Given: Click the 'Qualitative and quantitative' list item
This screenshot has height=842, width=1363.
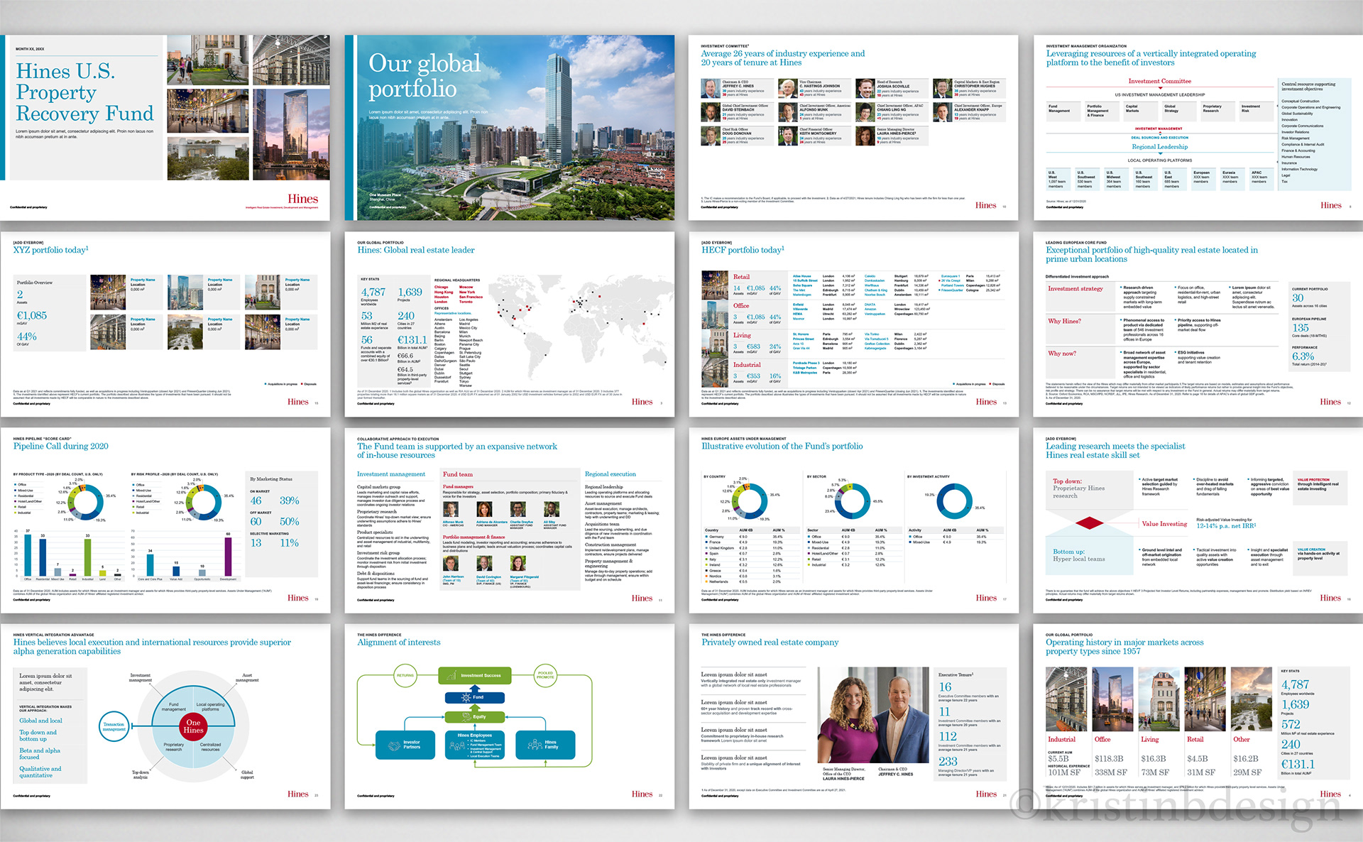Looking at the screenshot, I should tap(40, 772).
